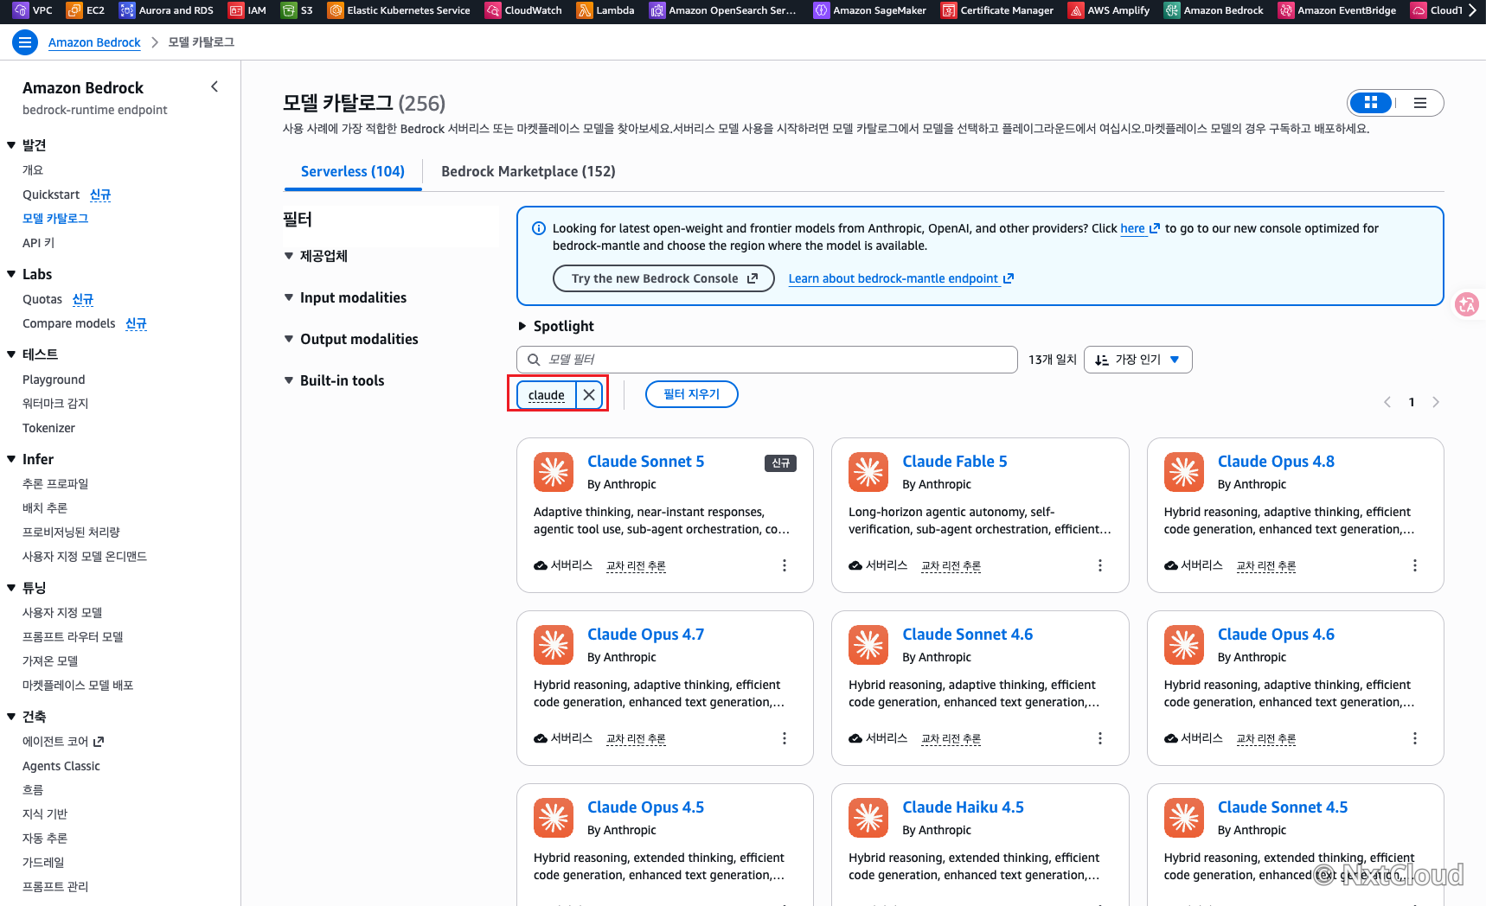Image resolution: width=1486 pixels, height=906 pixels.
Task: Collapse the Built-in tools filter group
Action: point(289,380)
